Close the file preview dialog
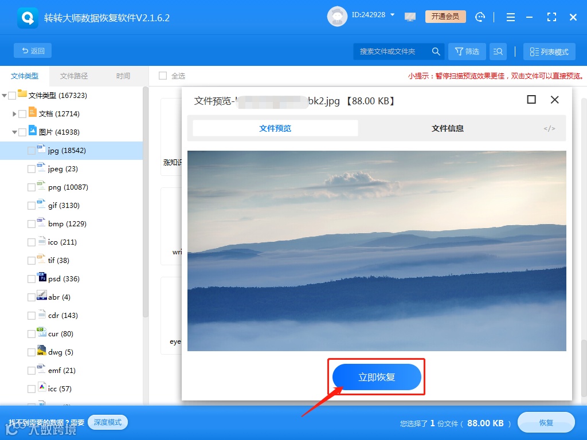 555,100
